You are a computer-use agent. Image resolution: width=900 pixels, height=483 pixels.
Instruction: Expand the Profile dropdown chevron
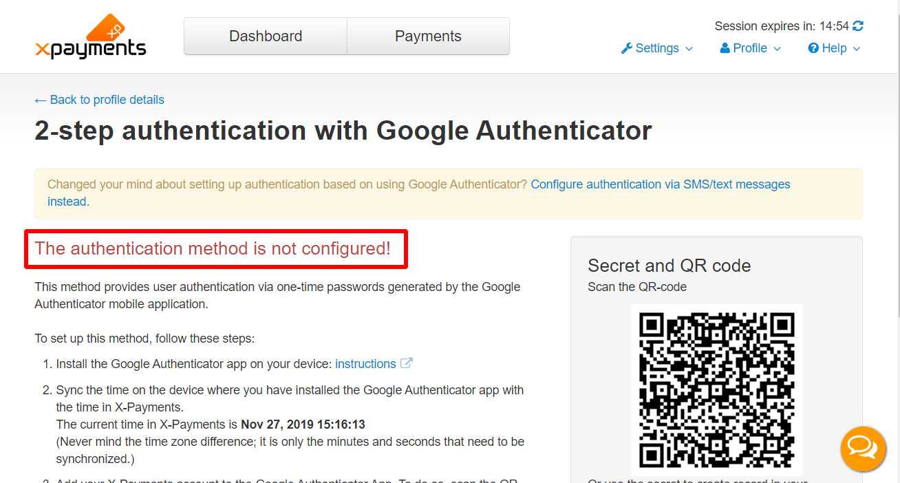click(x=777, y=49)
